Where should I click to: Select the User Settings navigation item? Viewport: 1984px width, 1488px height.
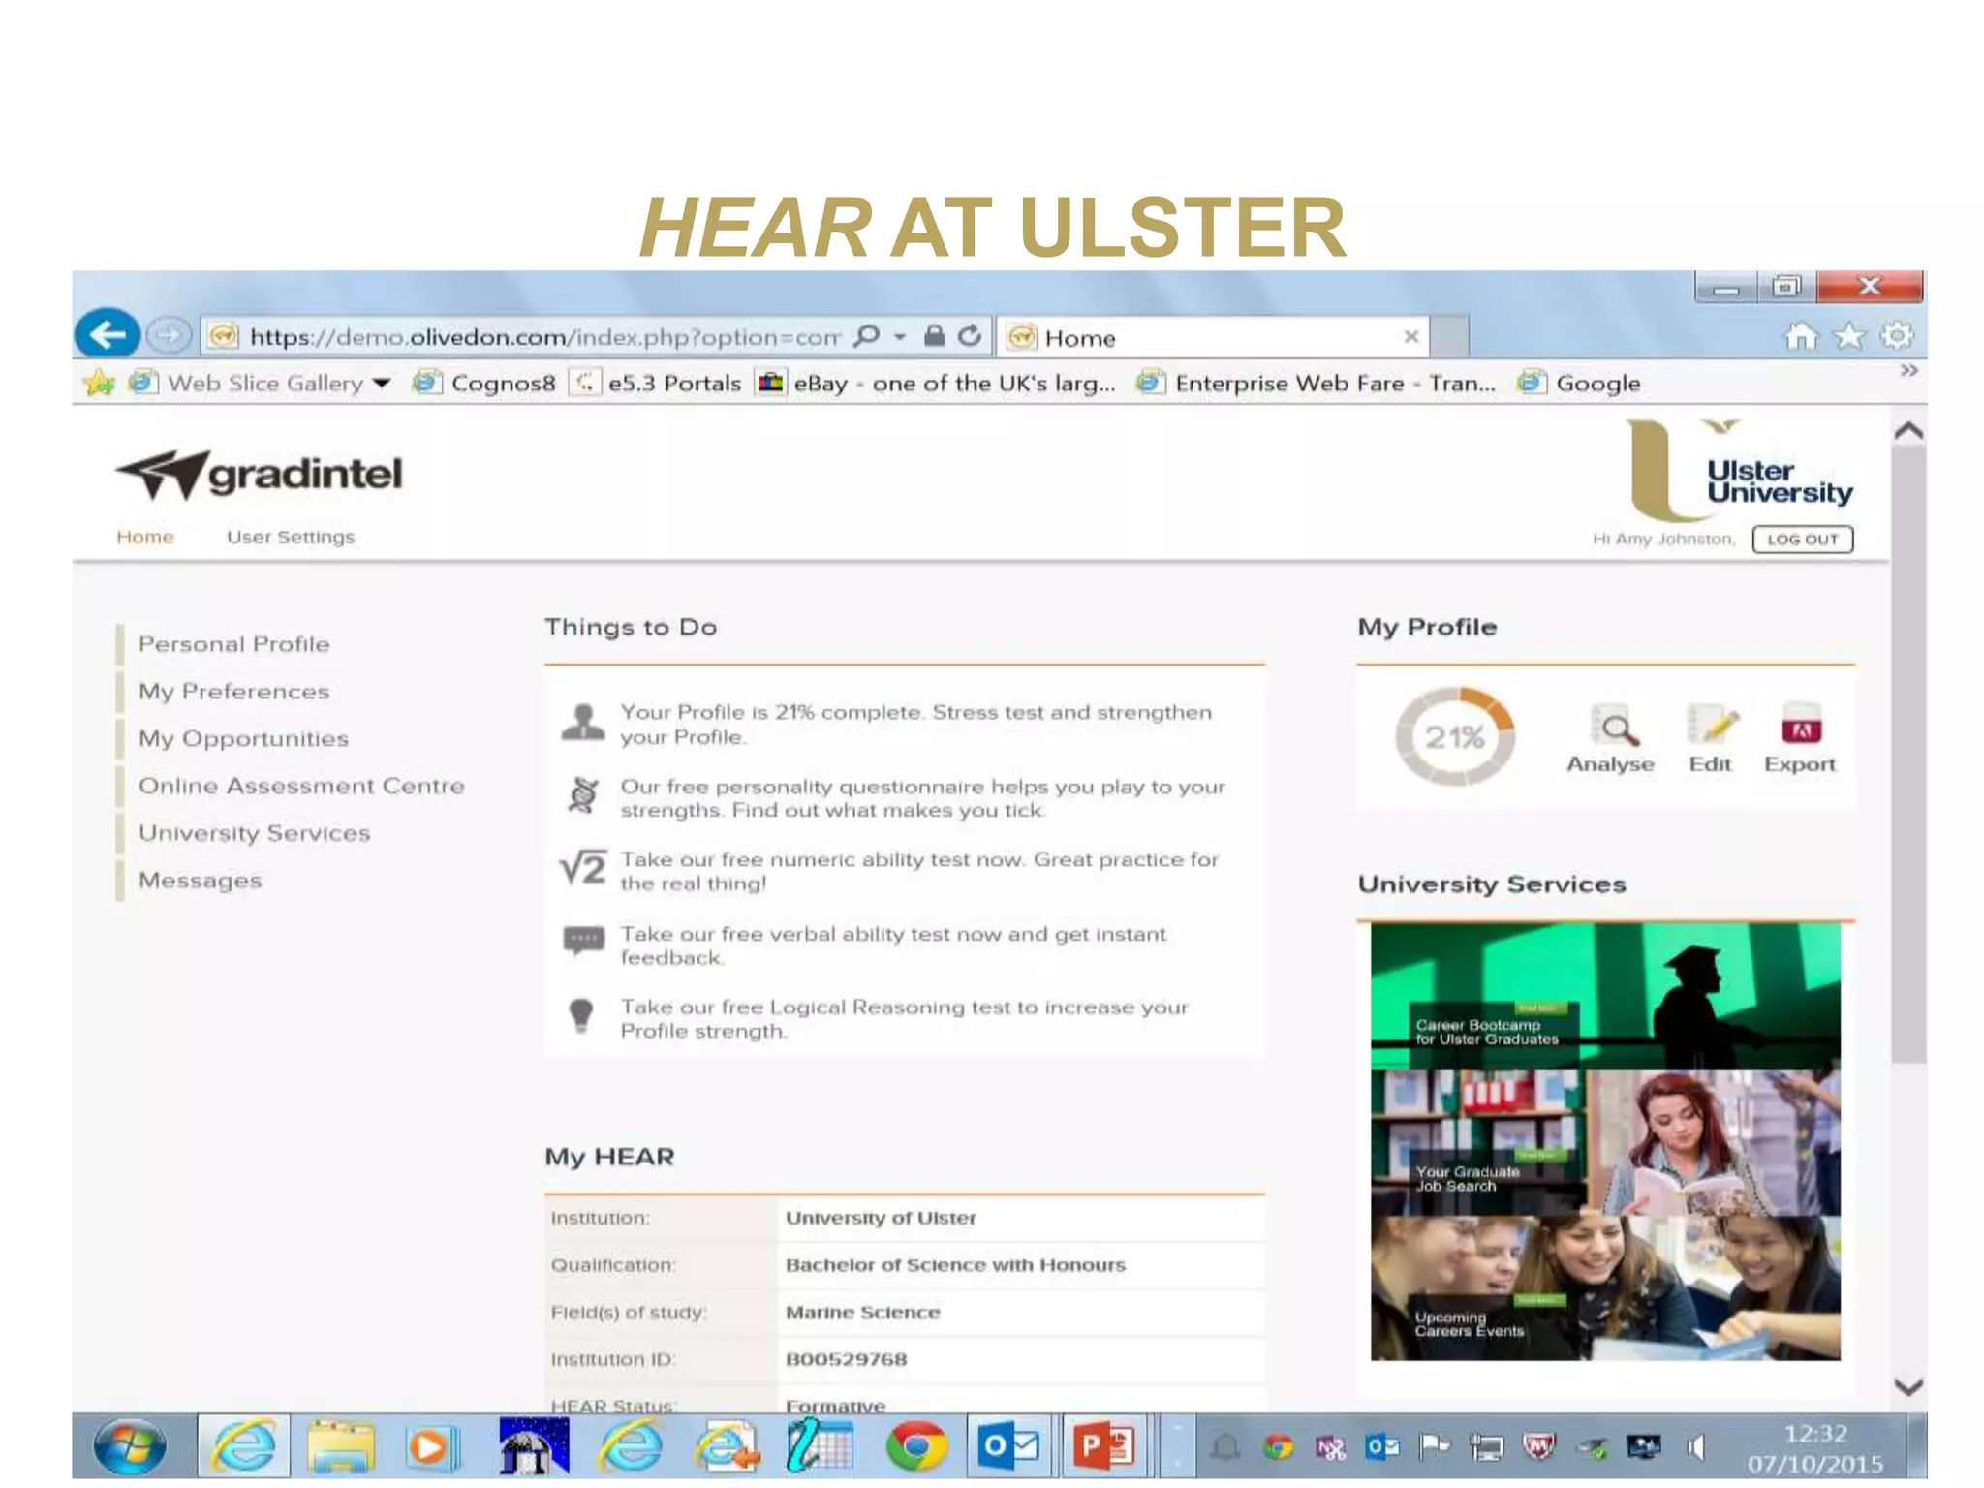click(291, 537)
